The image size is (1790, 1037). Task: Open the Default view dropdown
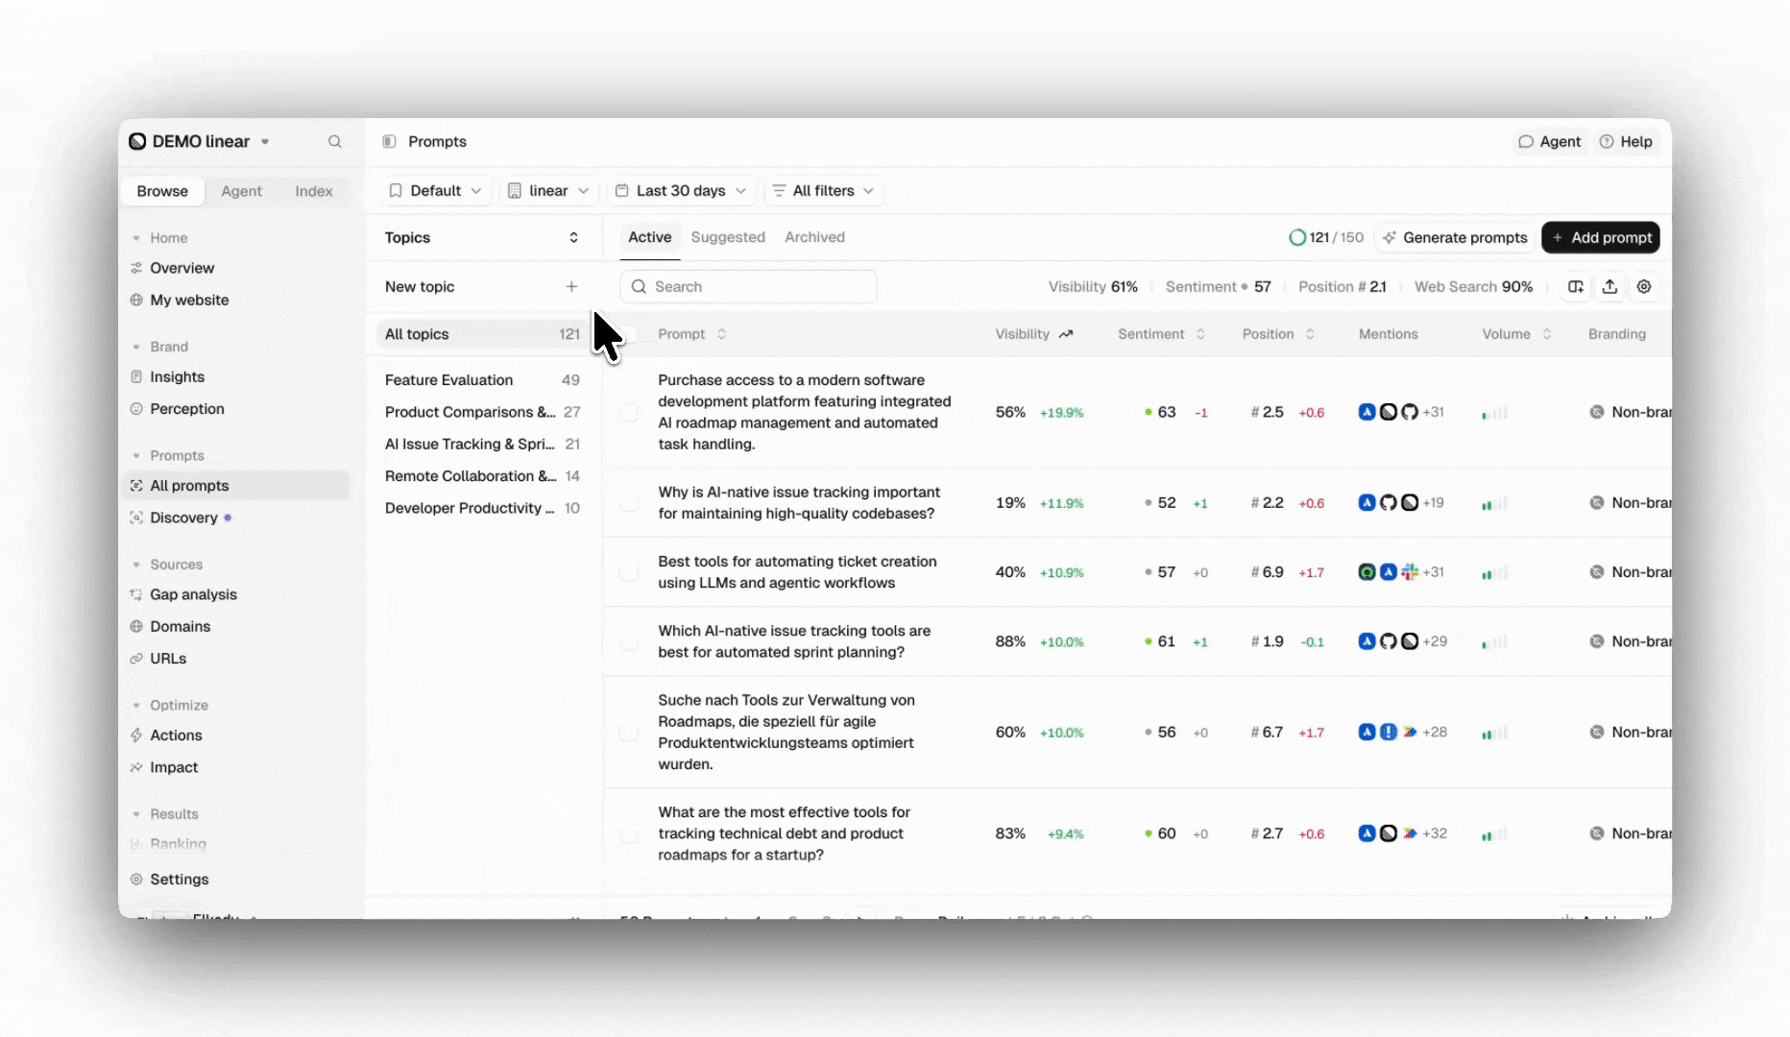[435, 190]
